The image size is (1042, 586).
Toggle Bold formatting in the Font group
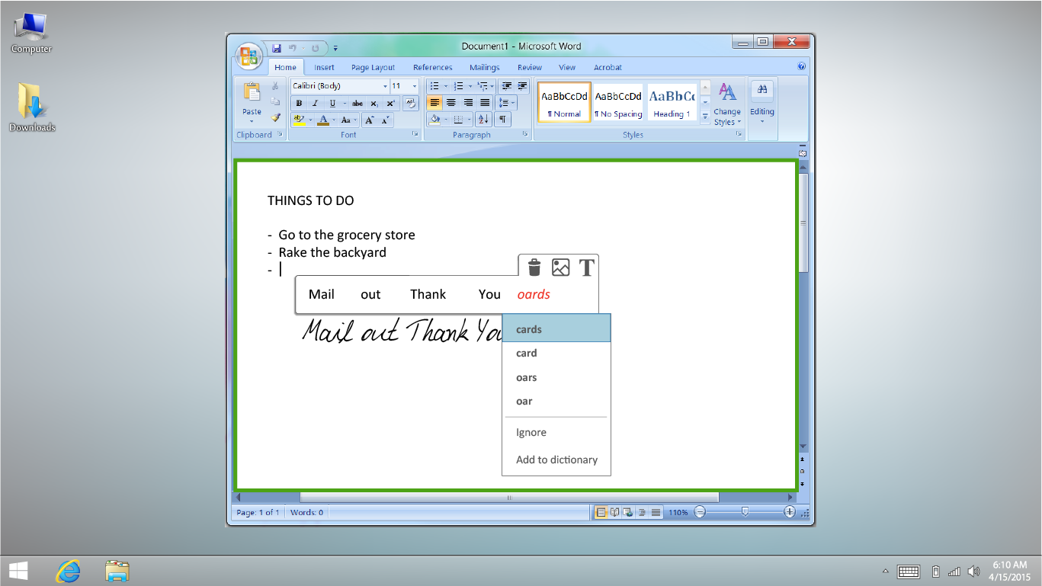pyautogui.click(x=299, y=104)
